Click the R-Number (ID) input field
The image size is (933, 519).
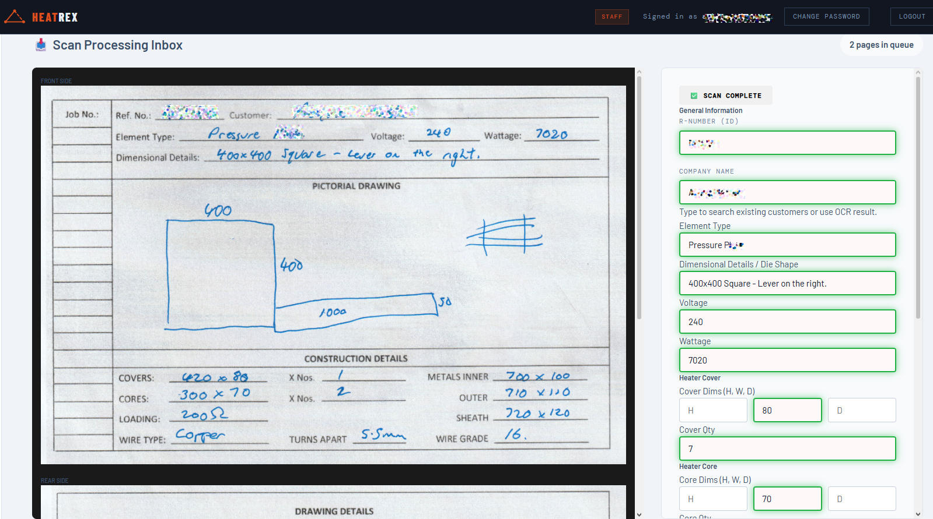click(x=787, y=143)
